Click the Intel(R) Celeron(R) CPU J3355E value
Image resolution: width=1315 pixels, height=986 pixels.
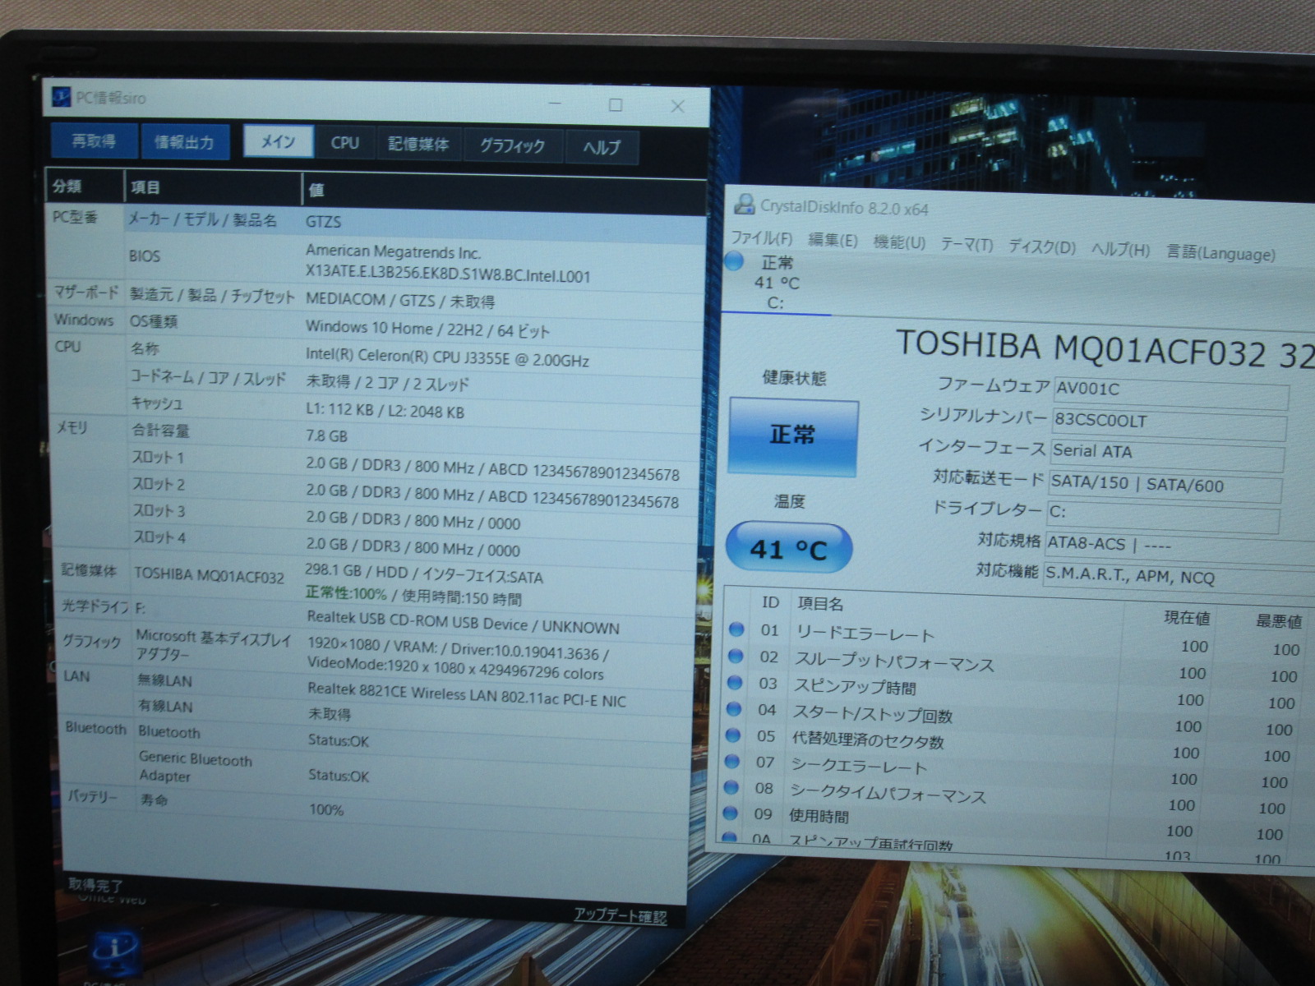(x=447, y=357)
